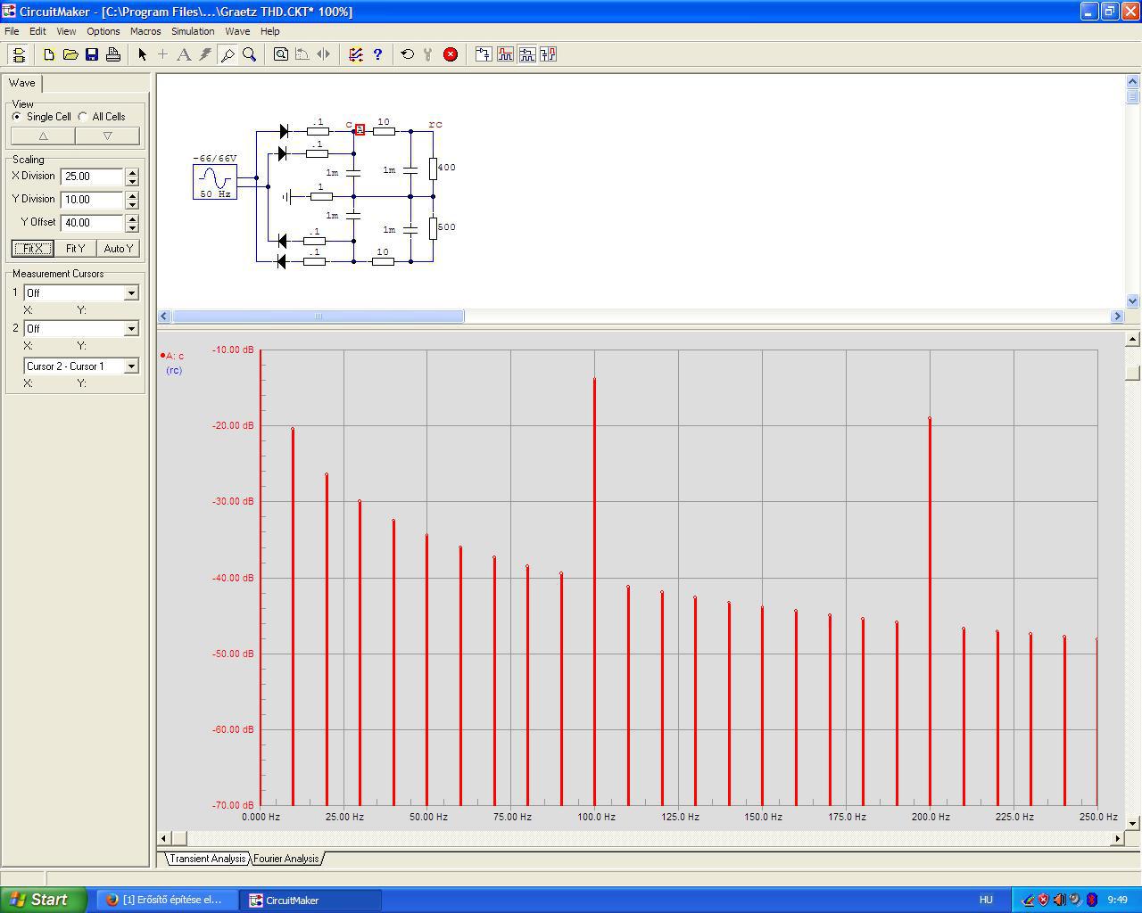Image resolution: width=1142 pixels, height=913 pixels.
Task: Open the Macros menu
Action: (x=145, y=31)
